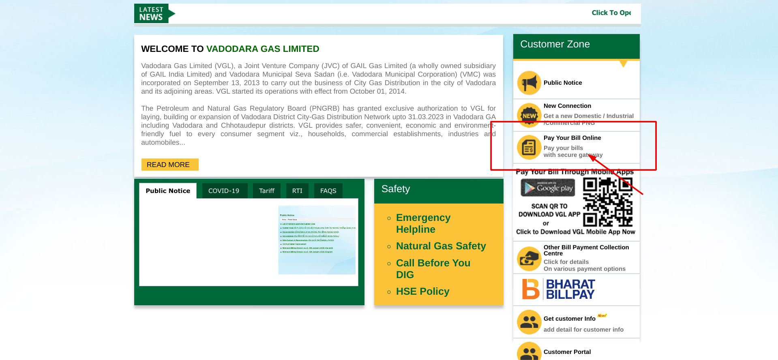Click the Latest News scrolling ticker text
Viewport: 778px width, 360px height.
(611, 13)
